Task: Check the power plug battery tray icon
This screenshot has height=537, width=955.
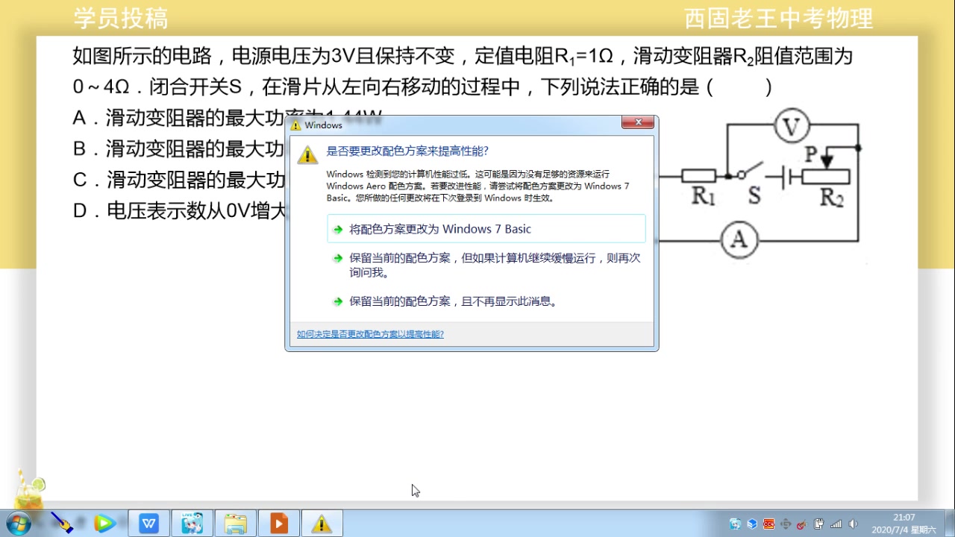Action: [818, 524]
